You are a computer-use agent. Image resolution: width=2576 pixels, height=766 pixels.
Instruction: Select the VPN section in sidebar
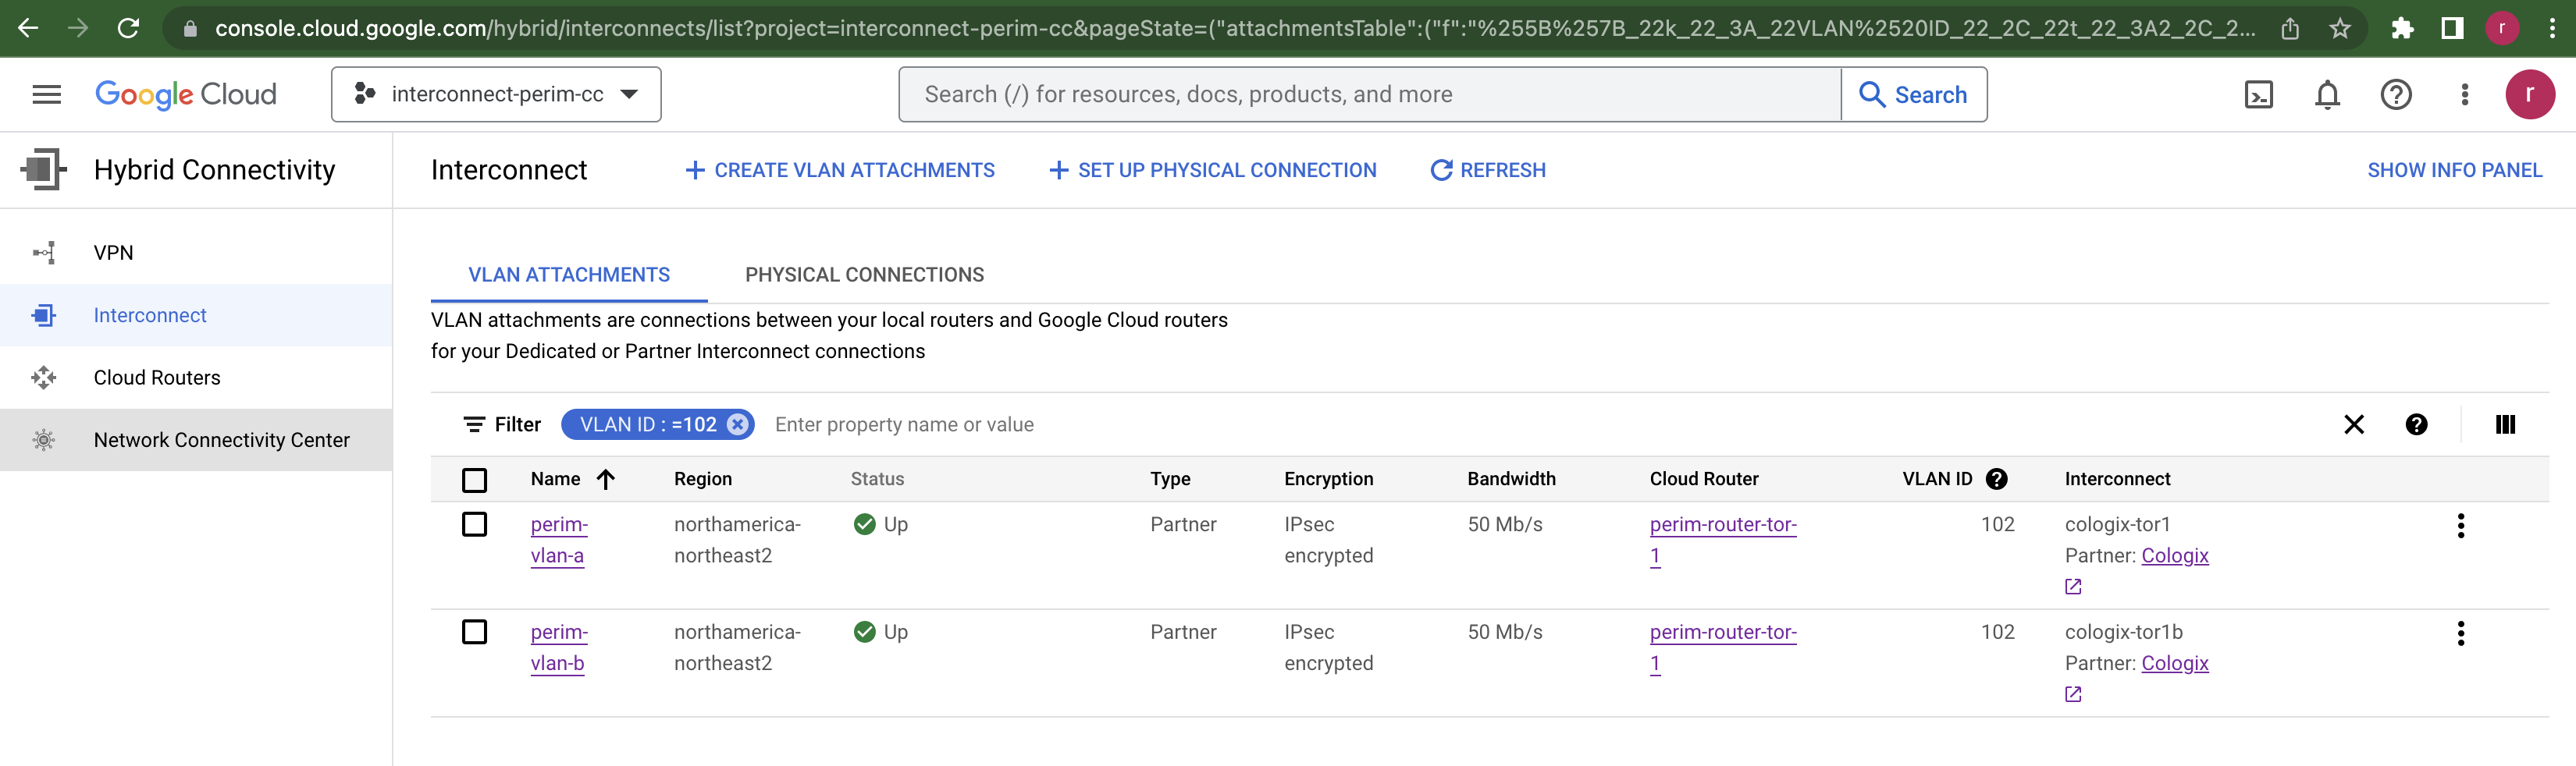tap(113, 252)
